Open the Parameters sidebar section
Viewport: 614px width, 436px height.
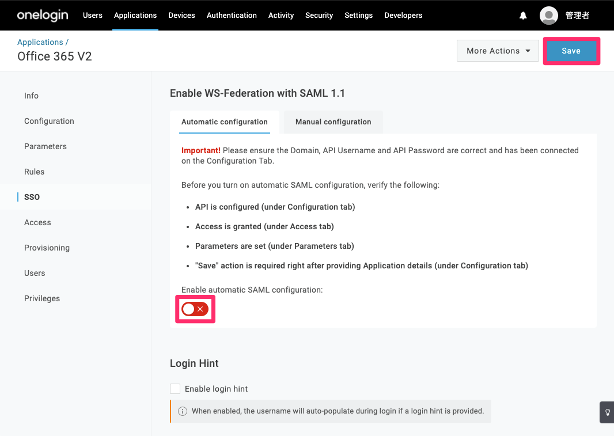(46, 146)
